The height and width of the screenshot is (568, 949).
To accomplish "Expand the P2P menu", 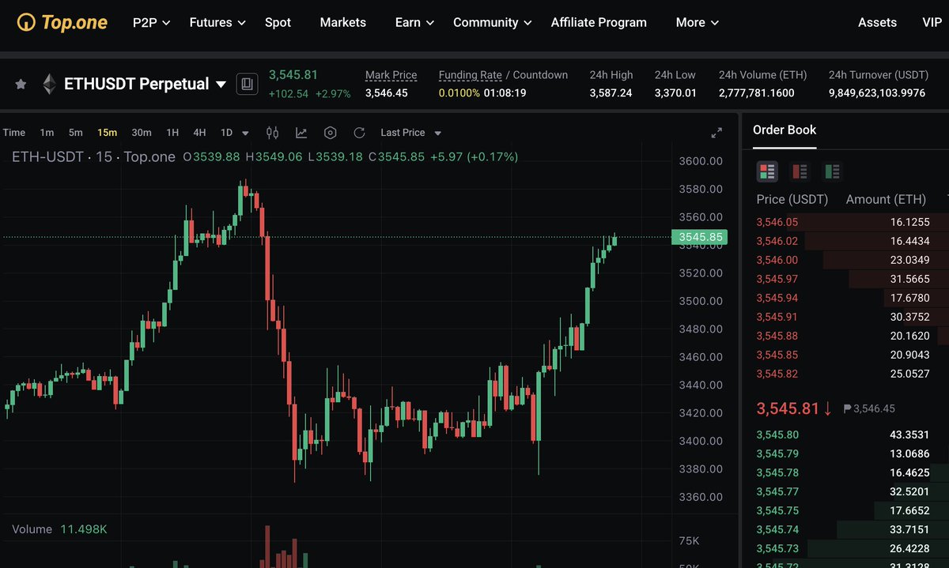I will [152, 22].
